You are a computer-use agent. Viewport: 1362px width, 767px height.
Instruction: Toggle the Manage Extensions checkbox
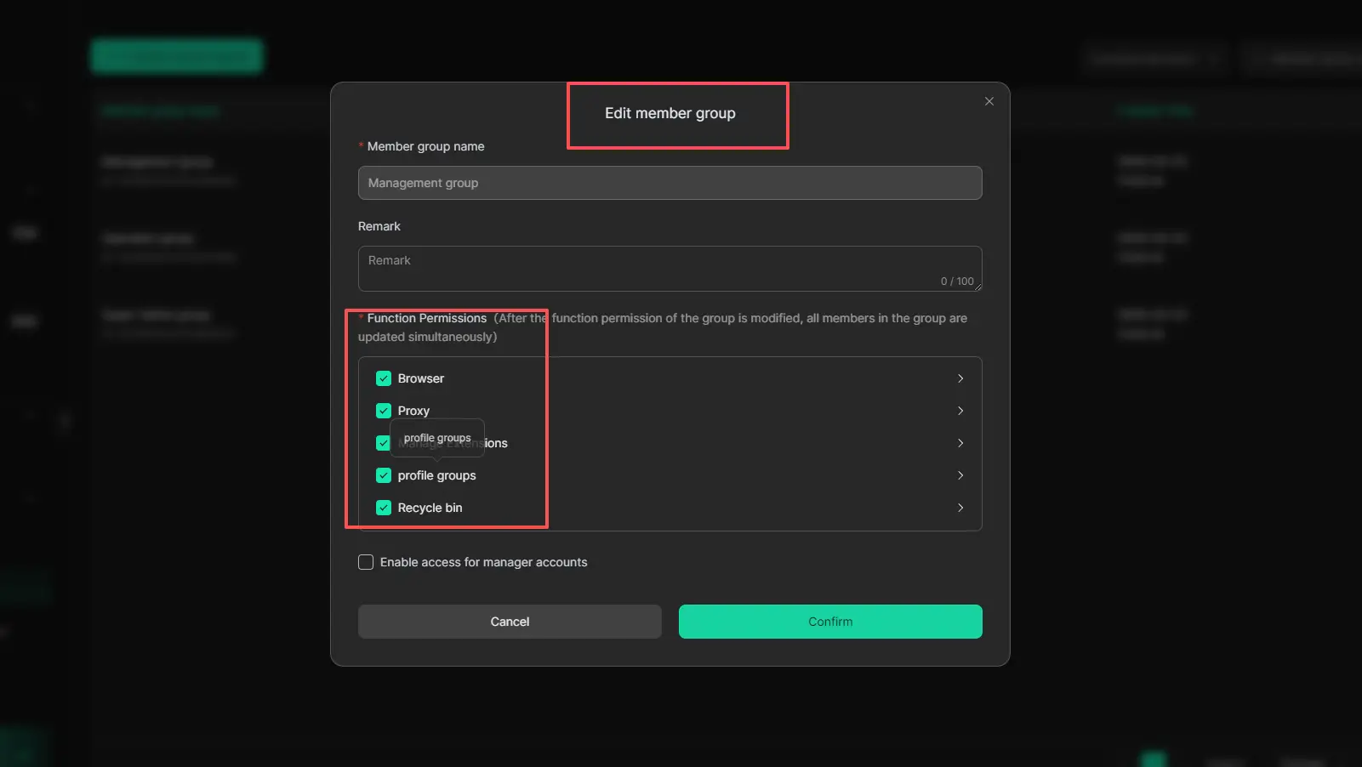[383, 443]
